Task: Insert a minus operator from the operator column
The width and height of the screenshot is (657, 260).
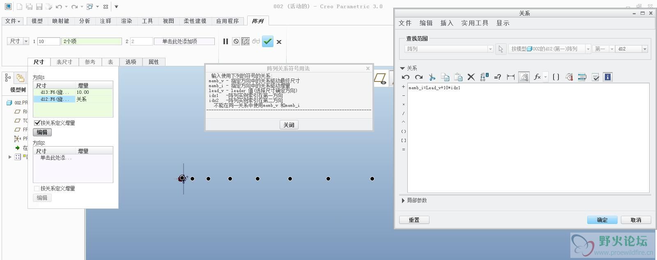Action: [x=404, y=96]
